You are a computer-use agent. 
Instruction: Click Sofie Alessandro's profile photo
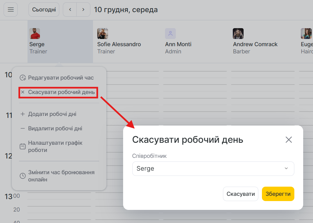click(102, 33)
